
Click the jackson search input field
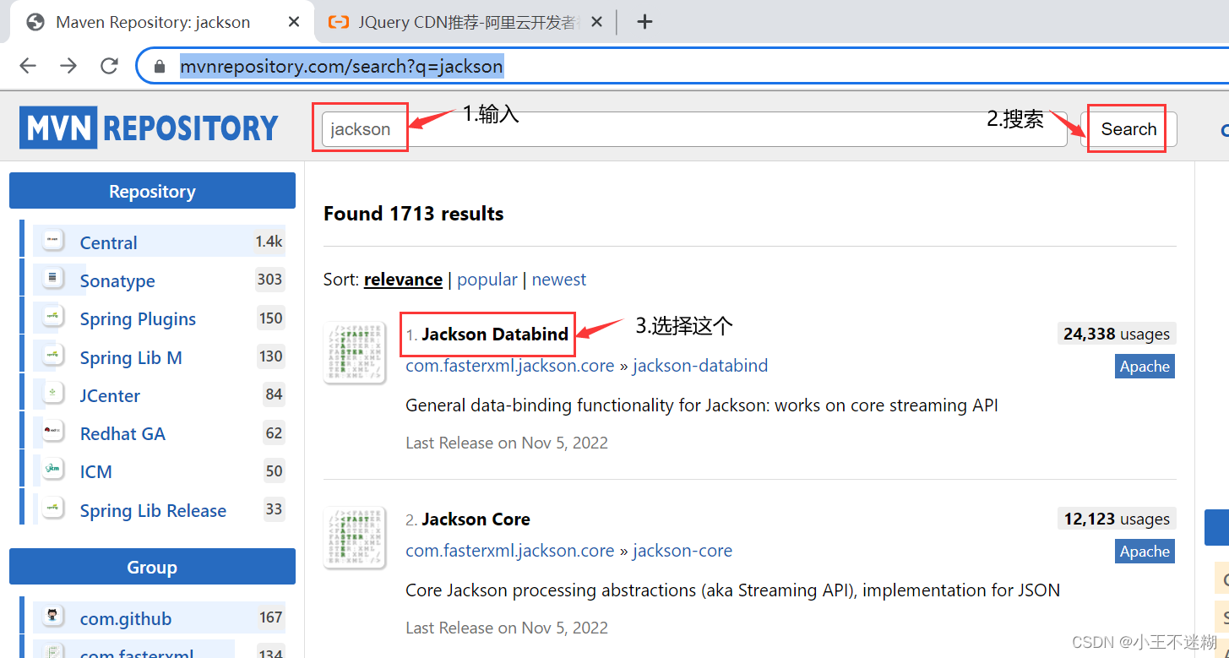click(694, 129)
